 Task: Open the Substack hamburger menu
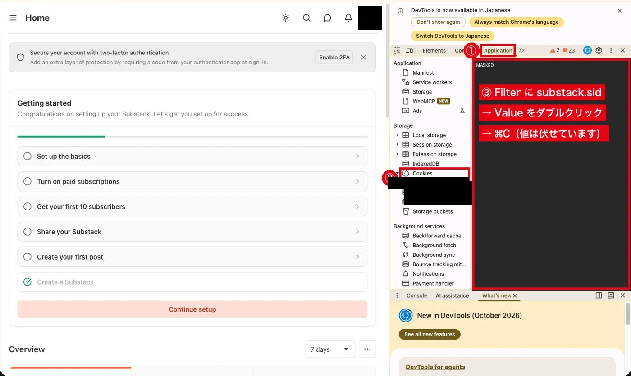(13, 18)
